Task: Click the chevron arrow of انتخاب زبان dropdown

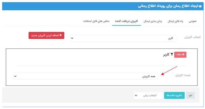Action: 136,96
